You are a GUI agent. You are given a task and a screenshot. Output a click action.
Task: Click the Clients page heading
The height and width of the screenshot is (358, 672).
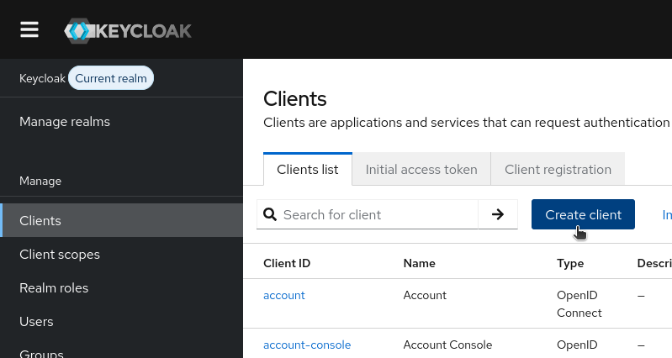(295, 99)
